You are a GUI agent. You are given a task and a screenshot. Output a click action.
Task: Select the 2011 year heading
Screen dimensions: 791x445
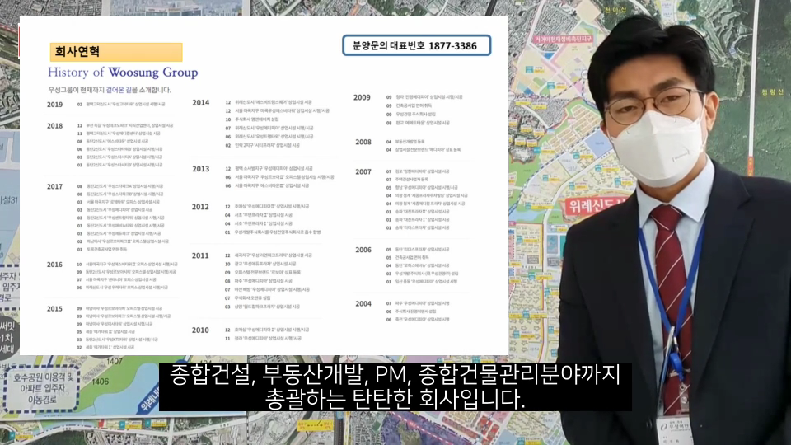tap(200, 255)
